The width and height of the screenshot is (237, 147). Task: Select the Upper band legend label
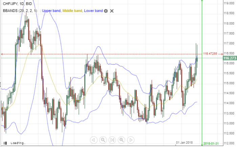tap(51, 11)
